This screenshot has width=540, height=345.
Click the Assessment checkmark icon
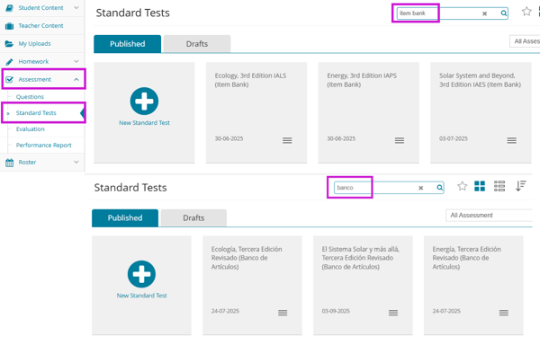tap(9, 79)
